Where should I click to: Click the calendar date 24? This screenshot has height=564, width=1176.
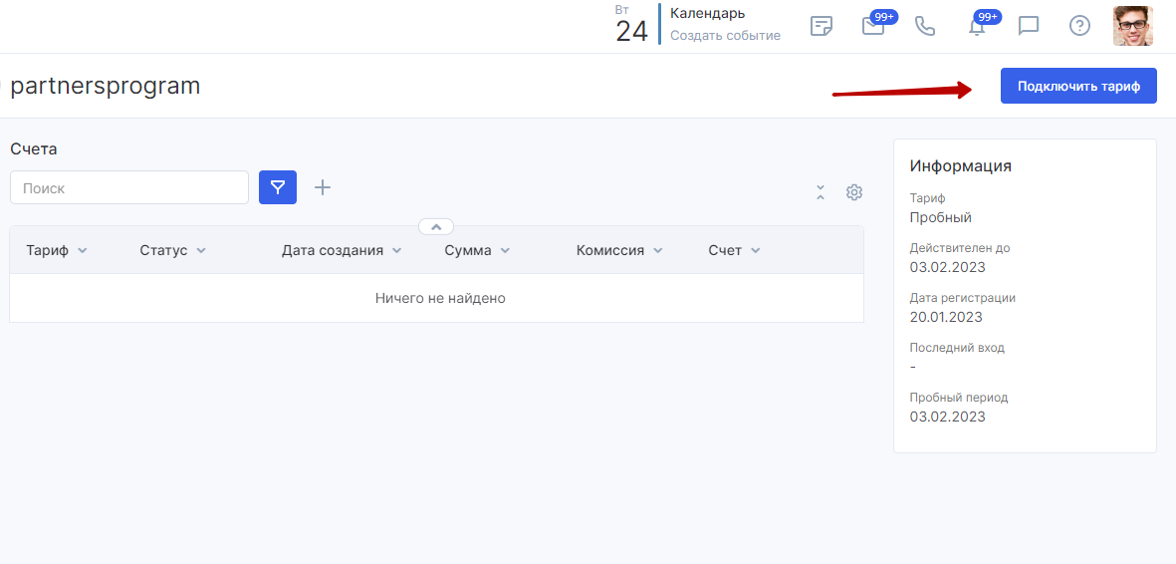(x=631, y=32)
